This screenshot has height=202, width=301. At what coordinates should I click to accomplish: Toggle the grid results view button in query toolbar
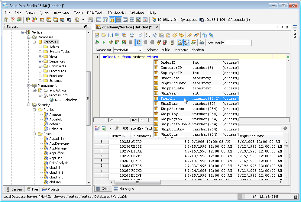pyautogui.click(x=180, y=42)
